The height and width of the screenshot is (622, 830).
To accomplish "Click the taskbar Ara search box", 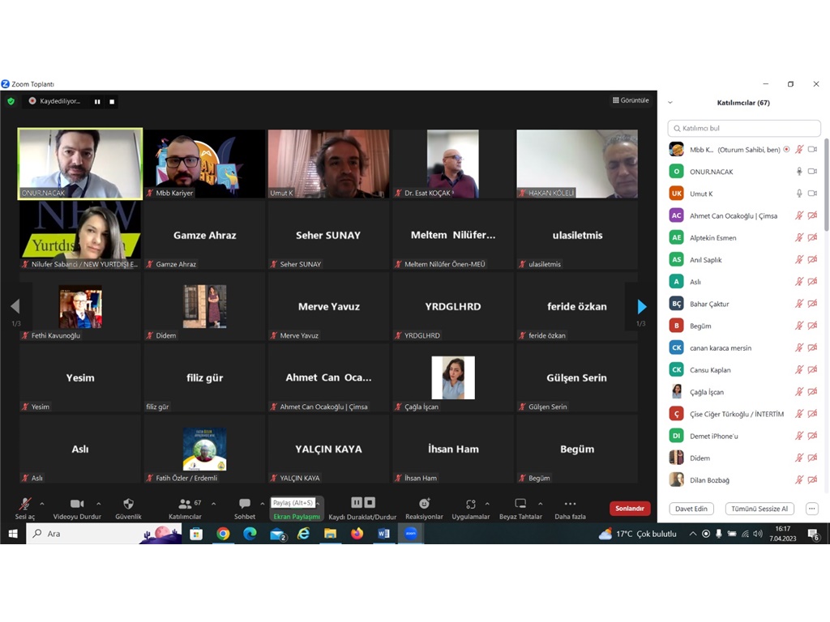I will [x=105, y=534].
